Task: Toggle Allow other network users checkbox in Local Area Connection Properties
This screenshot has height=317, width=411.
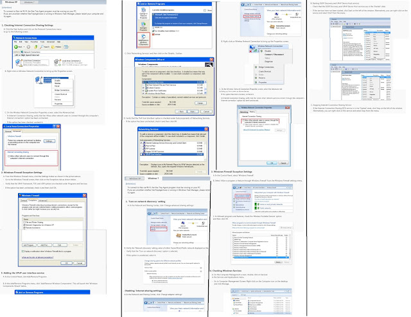Action: [9, 156]
